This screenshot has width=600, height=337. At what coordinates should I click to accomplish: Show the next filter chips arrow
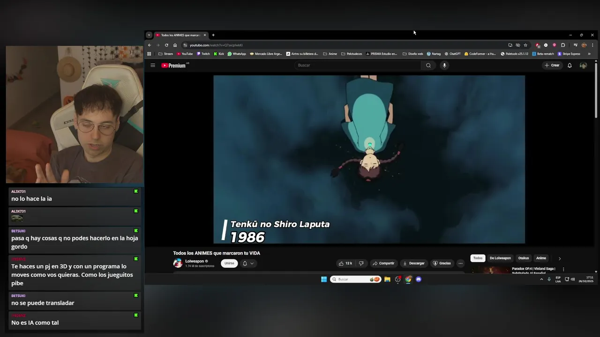[559, 258]
